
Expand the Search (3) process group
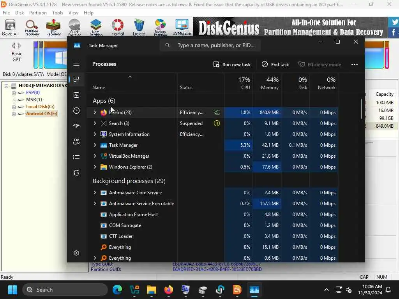click(95, 123)
